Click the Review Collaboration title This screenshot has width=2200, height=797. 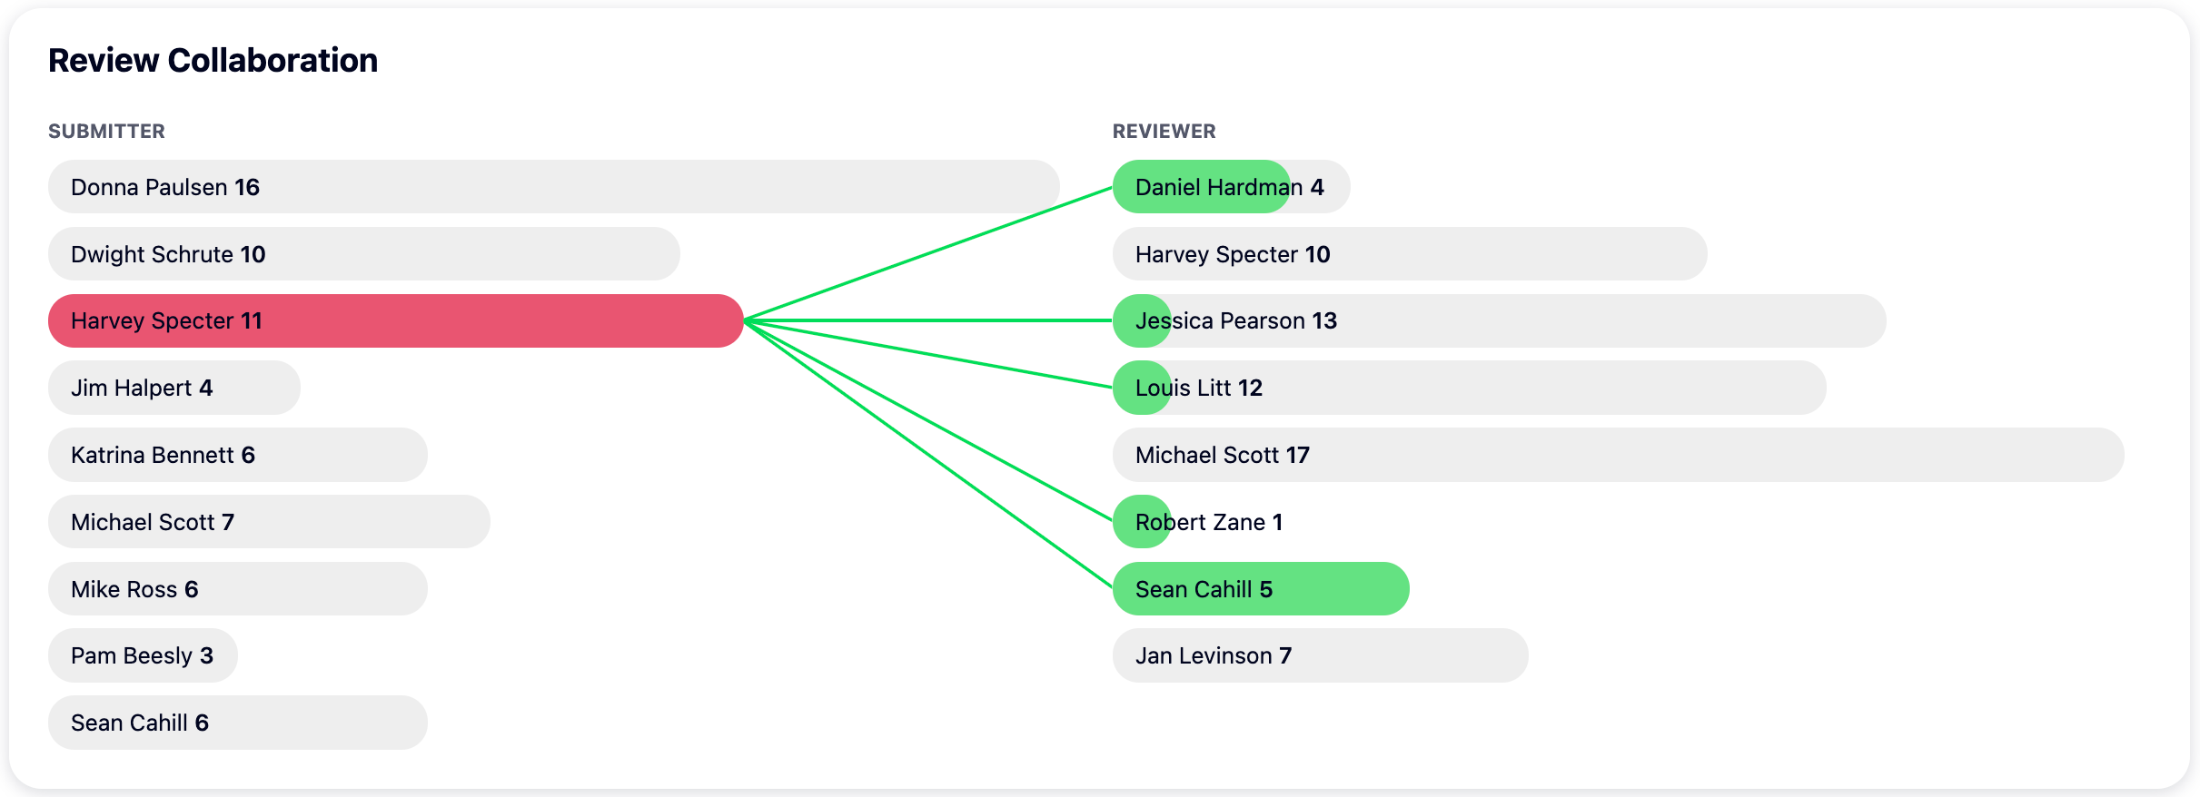(213, 61)
